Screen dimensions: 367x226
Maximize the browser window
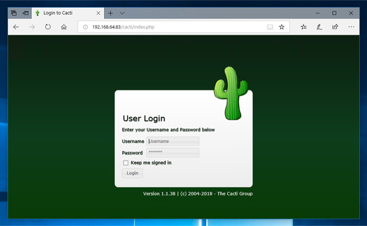[334, 13]
